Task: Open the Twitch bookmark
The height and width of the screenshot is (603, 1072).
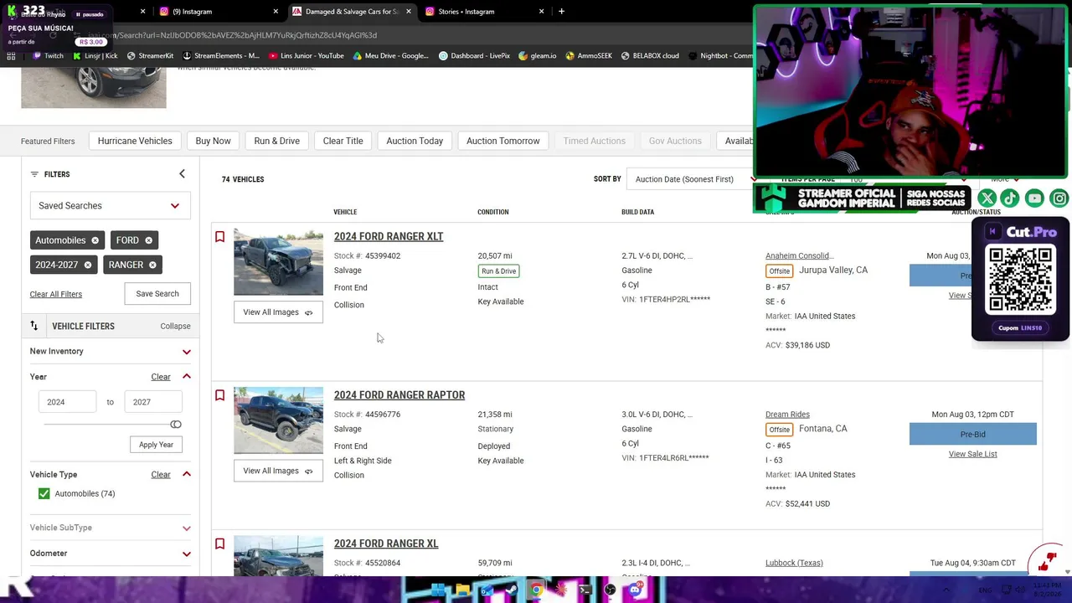Action: pos(48,56)
